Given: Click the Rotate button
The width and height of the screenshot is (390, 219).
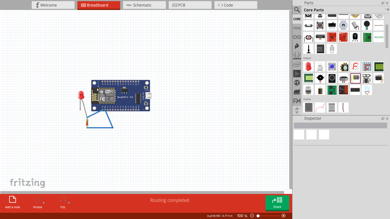Looking at the screenshot, I should pos(38,202).
